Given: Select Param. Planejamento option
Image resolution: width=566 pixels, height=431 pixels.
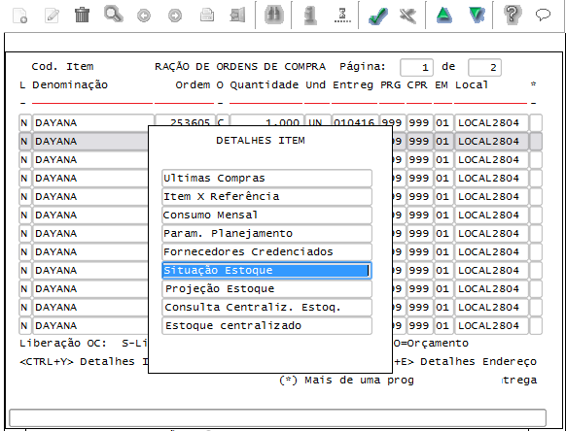Looking at the screenshot, I should [266, 233].
